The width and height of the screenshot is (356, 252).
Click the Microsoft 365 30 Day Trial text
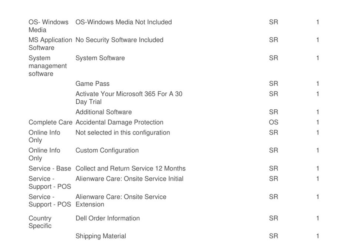click(129, 98)
